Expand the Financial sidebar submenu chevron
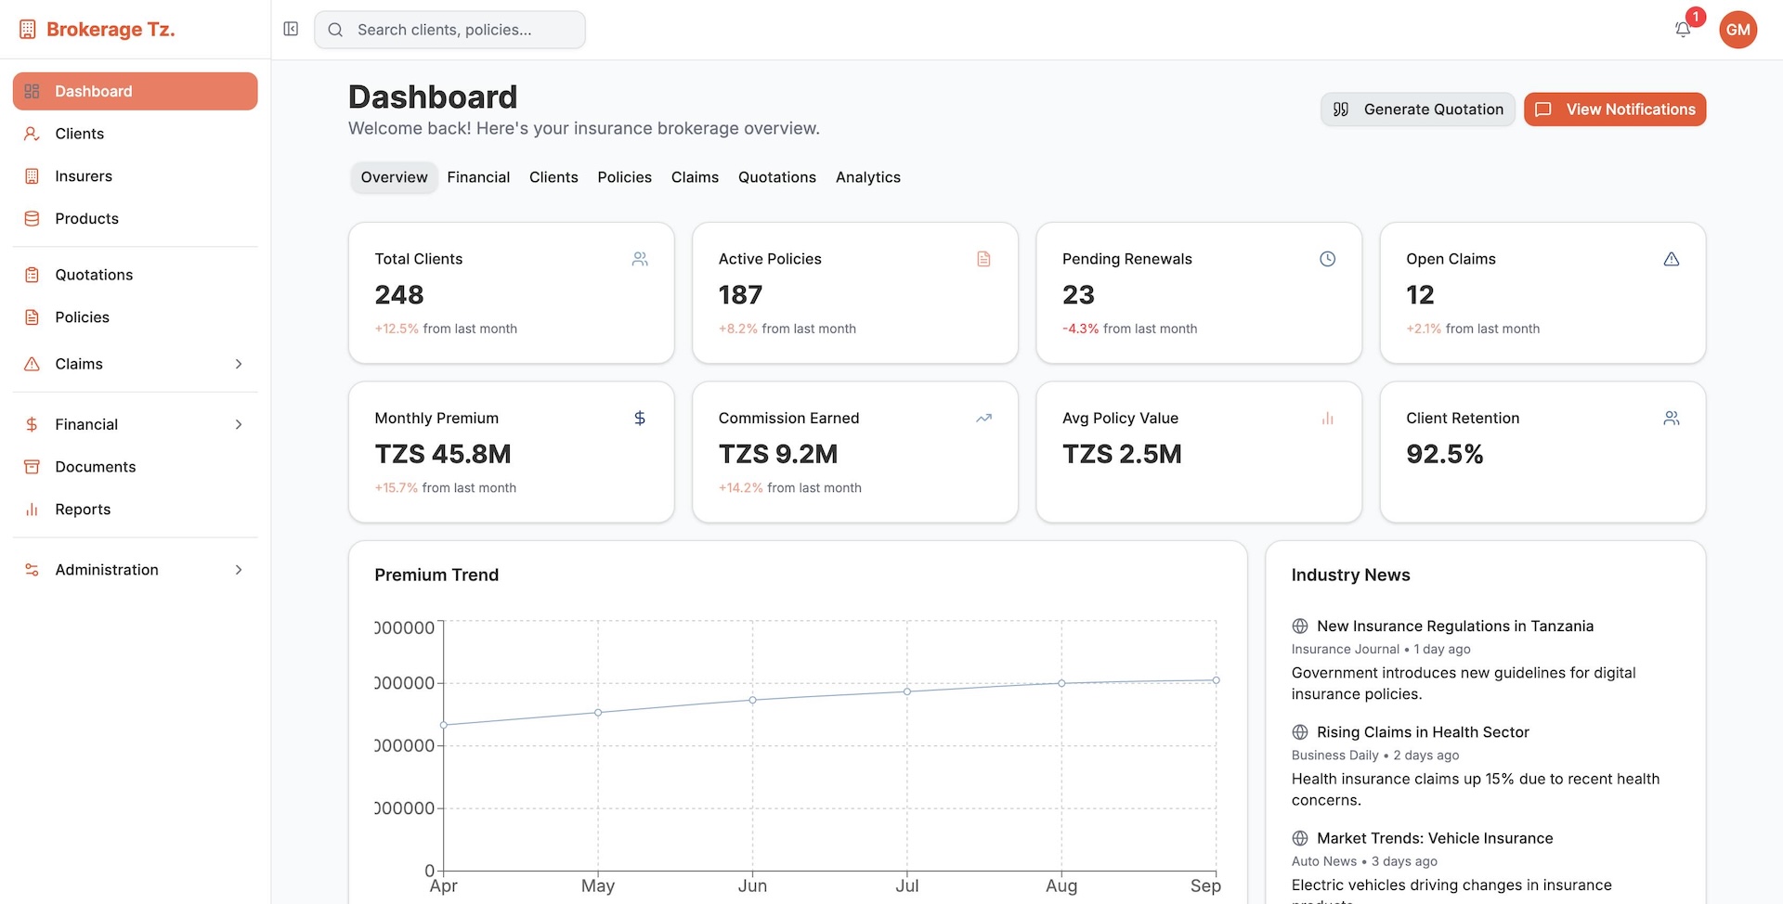Screen dimensions: 1783x904 [239, 424]
